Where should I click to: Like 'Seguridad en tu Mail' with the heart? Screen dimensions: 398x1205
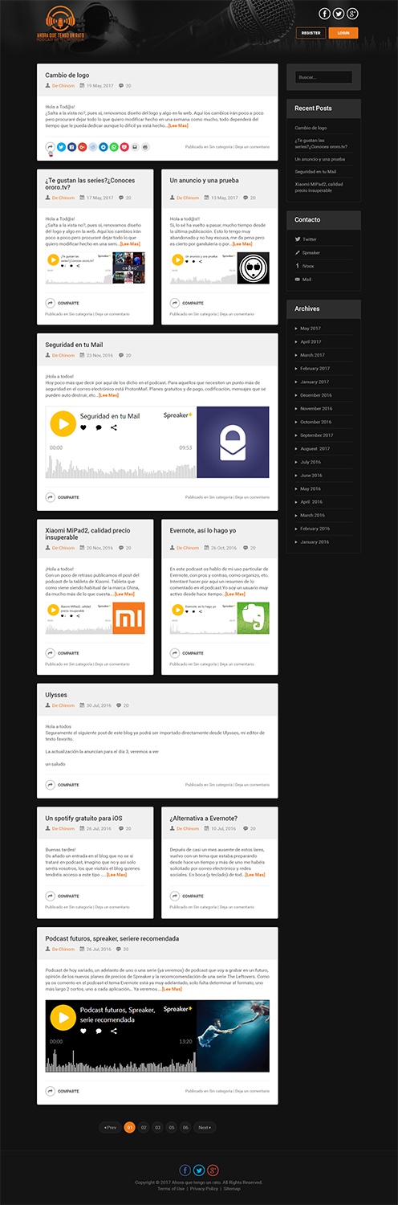(x=83, y=427)
